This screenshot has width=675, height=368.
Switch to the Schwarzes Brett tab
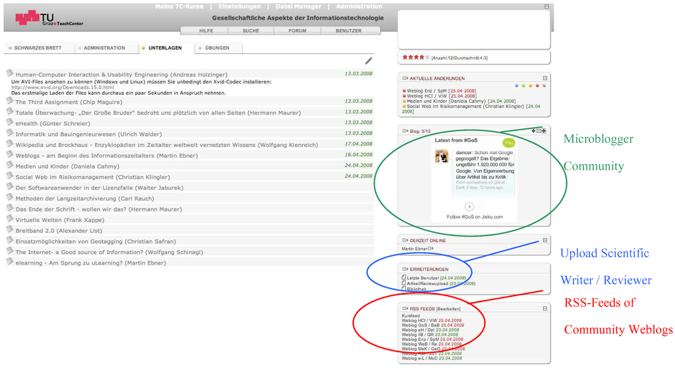coord(37,48)
